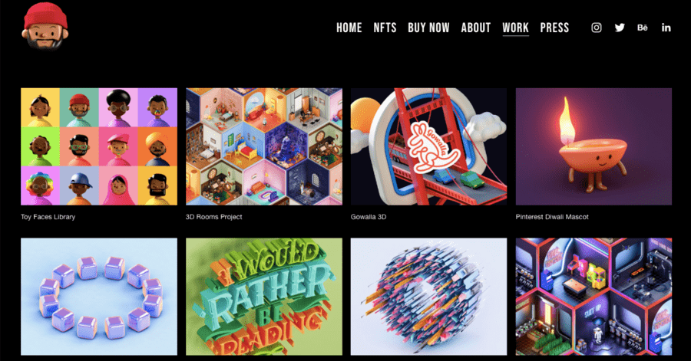Open the PRESS page
691x361 pixels.
pos(554,28)
